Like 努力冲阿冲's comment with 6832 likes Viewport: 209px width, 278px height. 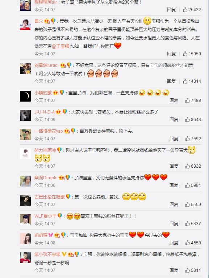pyautogui.click(x=188, y=166)
